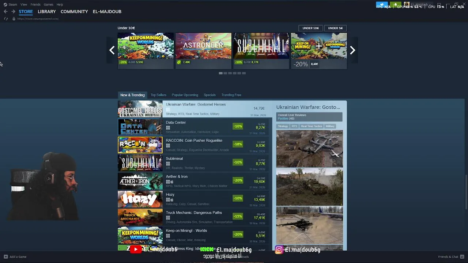The height and width of the screenshot is (263, 468).
Task: Open the Friends menu
Action: [x=35, y=4]
